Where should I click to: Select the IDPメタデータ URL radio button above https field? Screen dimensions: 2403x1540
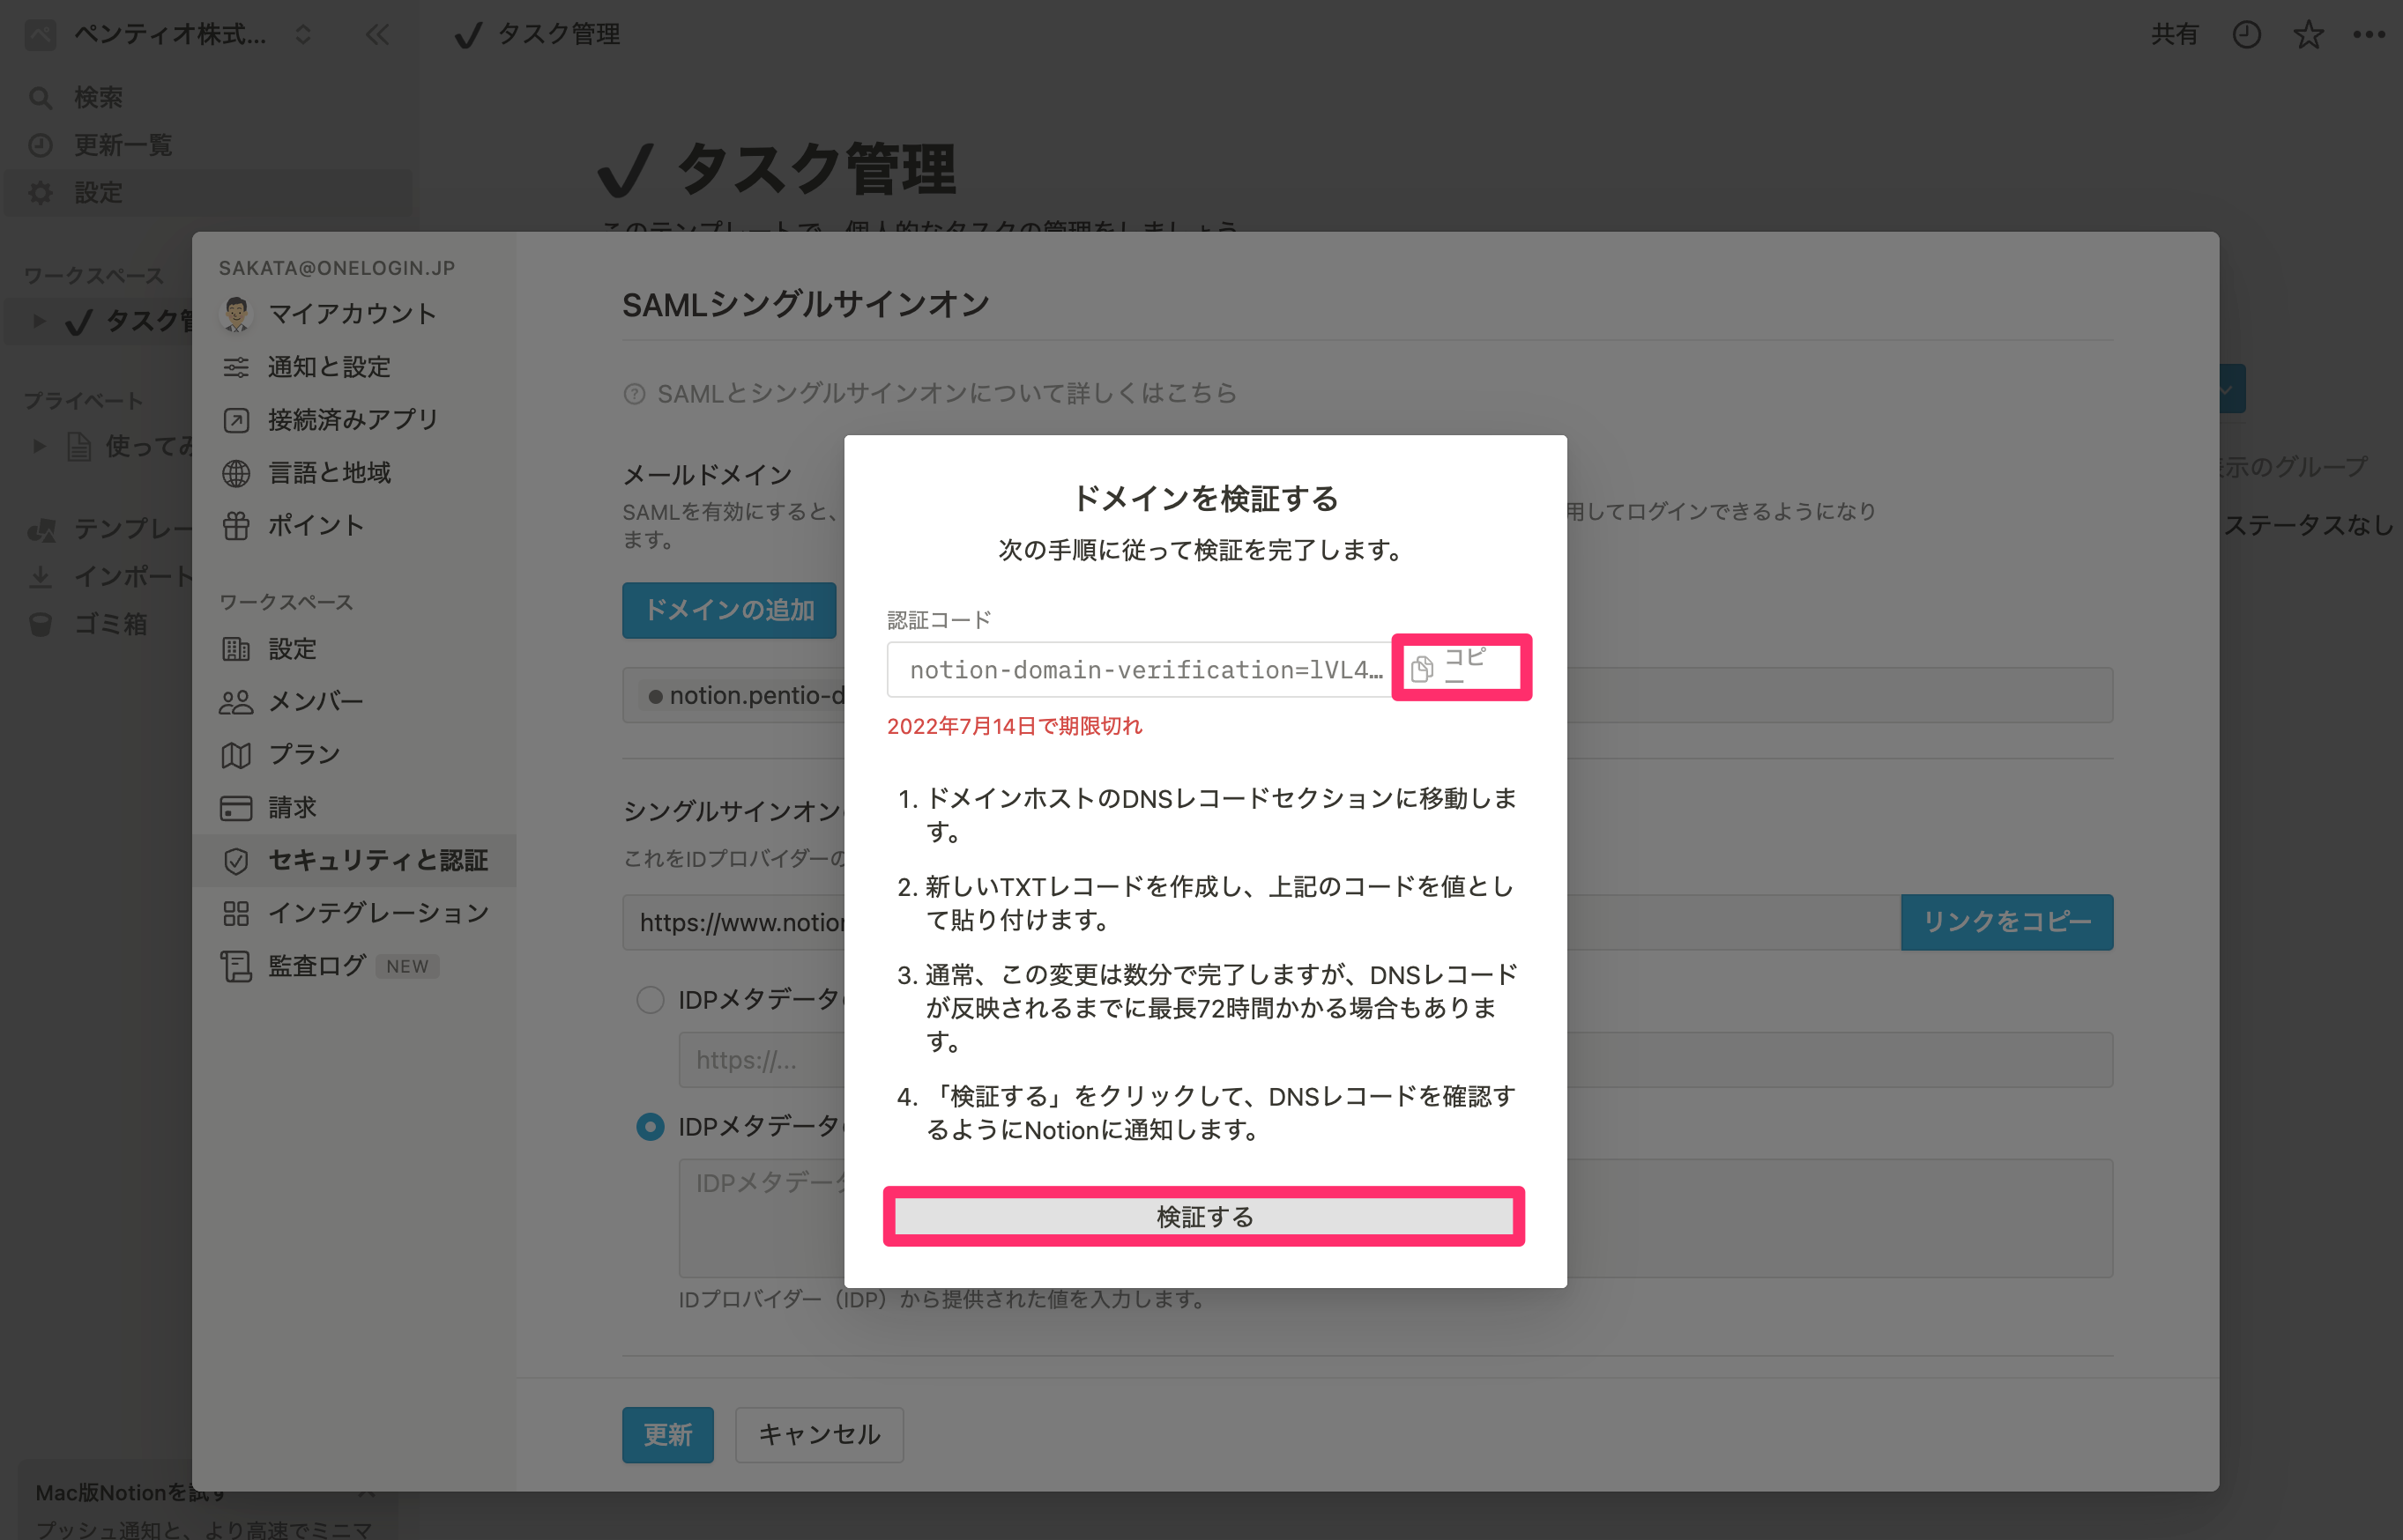click(651, 1000)
